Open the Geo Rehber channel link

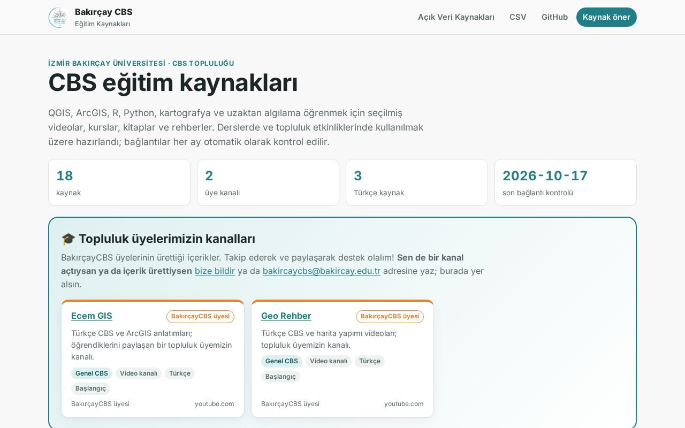click(286, 316)
